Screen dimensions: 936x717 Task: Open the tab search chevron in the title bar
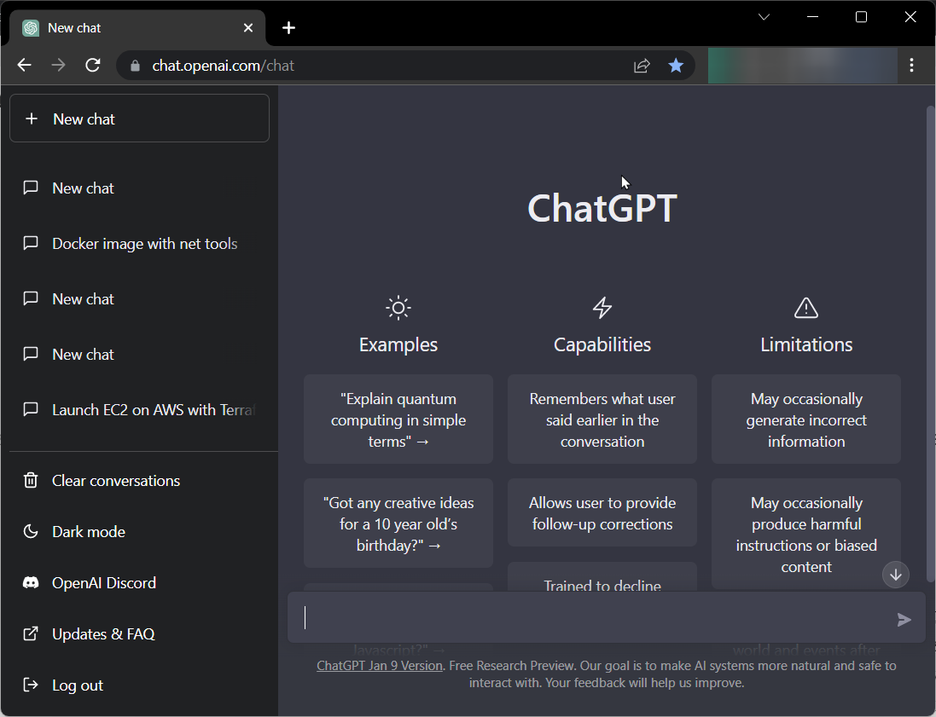click(764, 17)
